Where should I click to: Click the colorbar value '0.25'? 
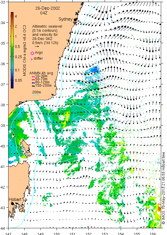tap(18, 57)
